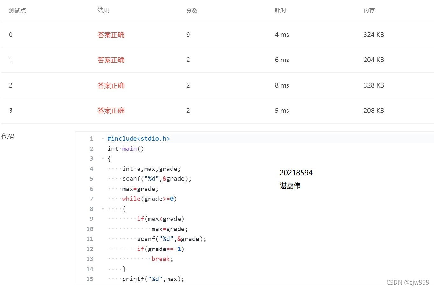The width and height of the screenshot is (434, 289).
Task: Click the 耗时 column header
Action: tap(281, 11)
